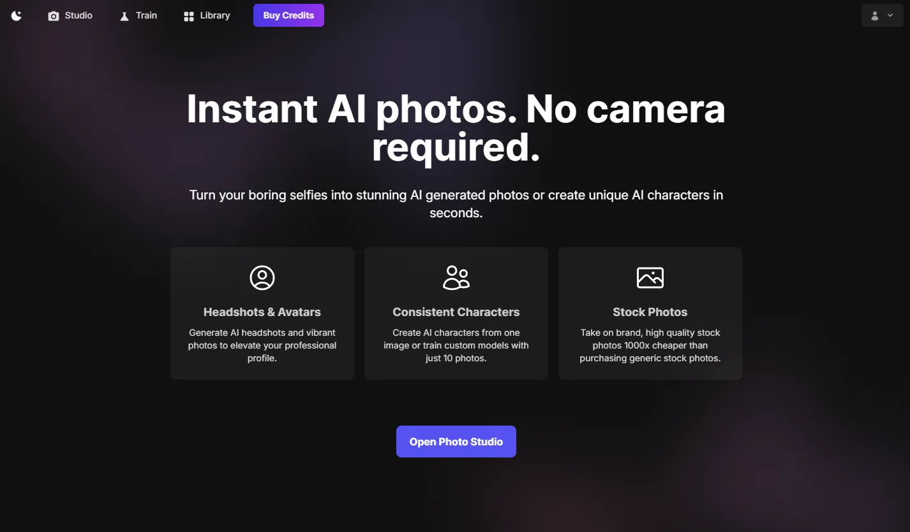The image size is (910, 532).
Task: Click the crescent moon logo icon
Action: 15,15
